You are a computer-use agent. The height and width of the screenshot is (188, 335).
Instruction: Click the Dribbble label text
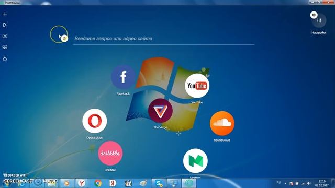click(x=110, y=170)
